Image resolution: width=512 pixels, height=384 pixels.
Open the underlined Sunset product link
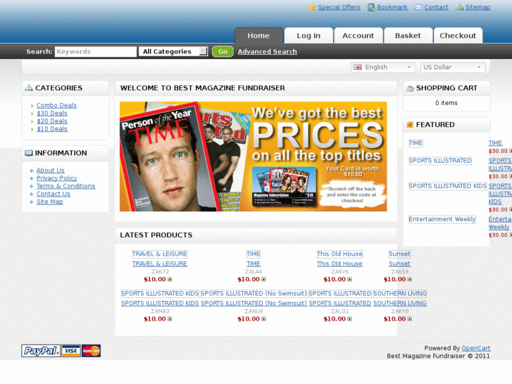pyautogui.click(x=400, y=264)
